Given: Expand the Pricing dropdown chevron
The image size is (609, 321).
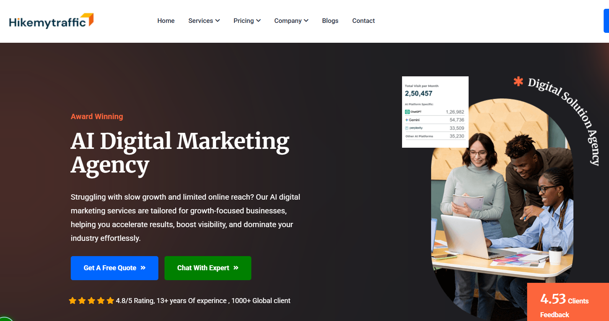Looking at the screenshot, I should pyautogui.click(x=259, y=21).
